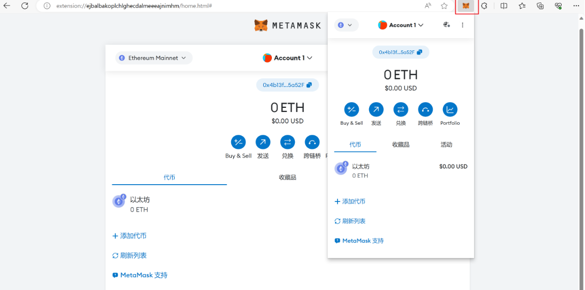View site information icon in address bar
585x290 pixels.
click(x=47, y=6)
